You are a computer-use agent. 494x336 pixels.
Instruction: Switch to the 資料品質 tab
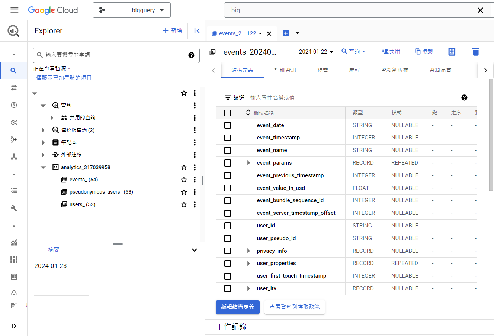pos(440,70)
